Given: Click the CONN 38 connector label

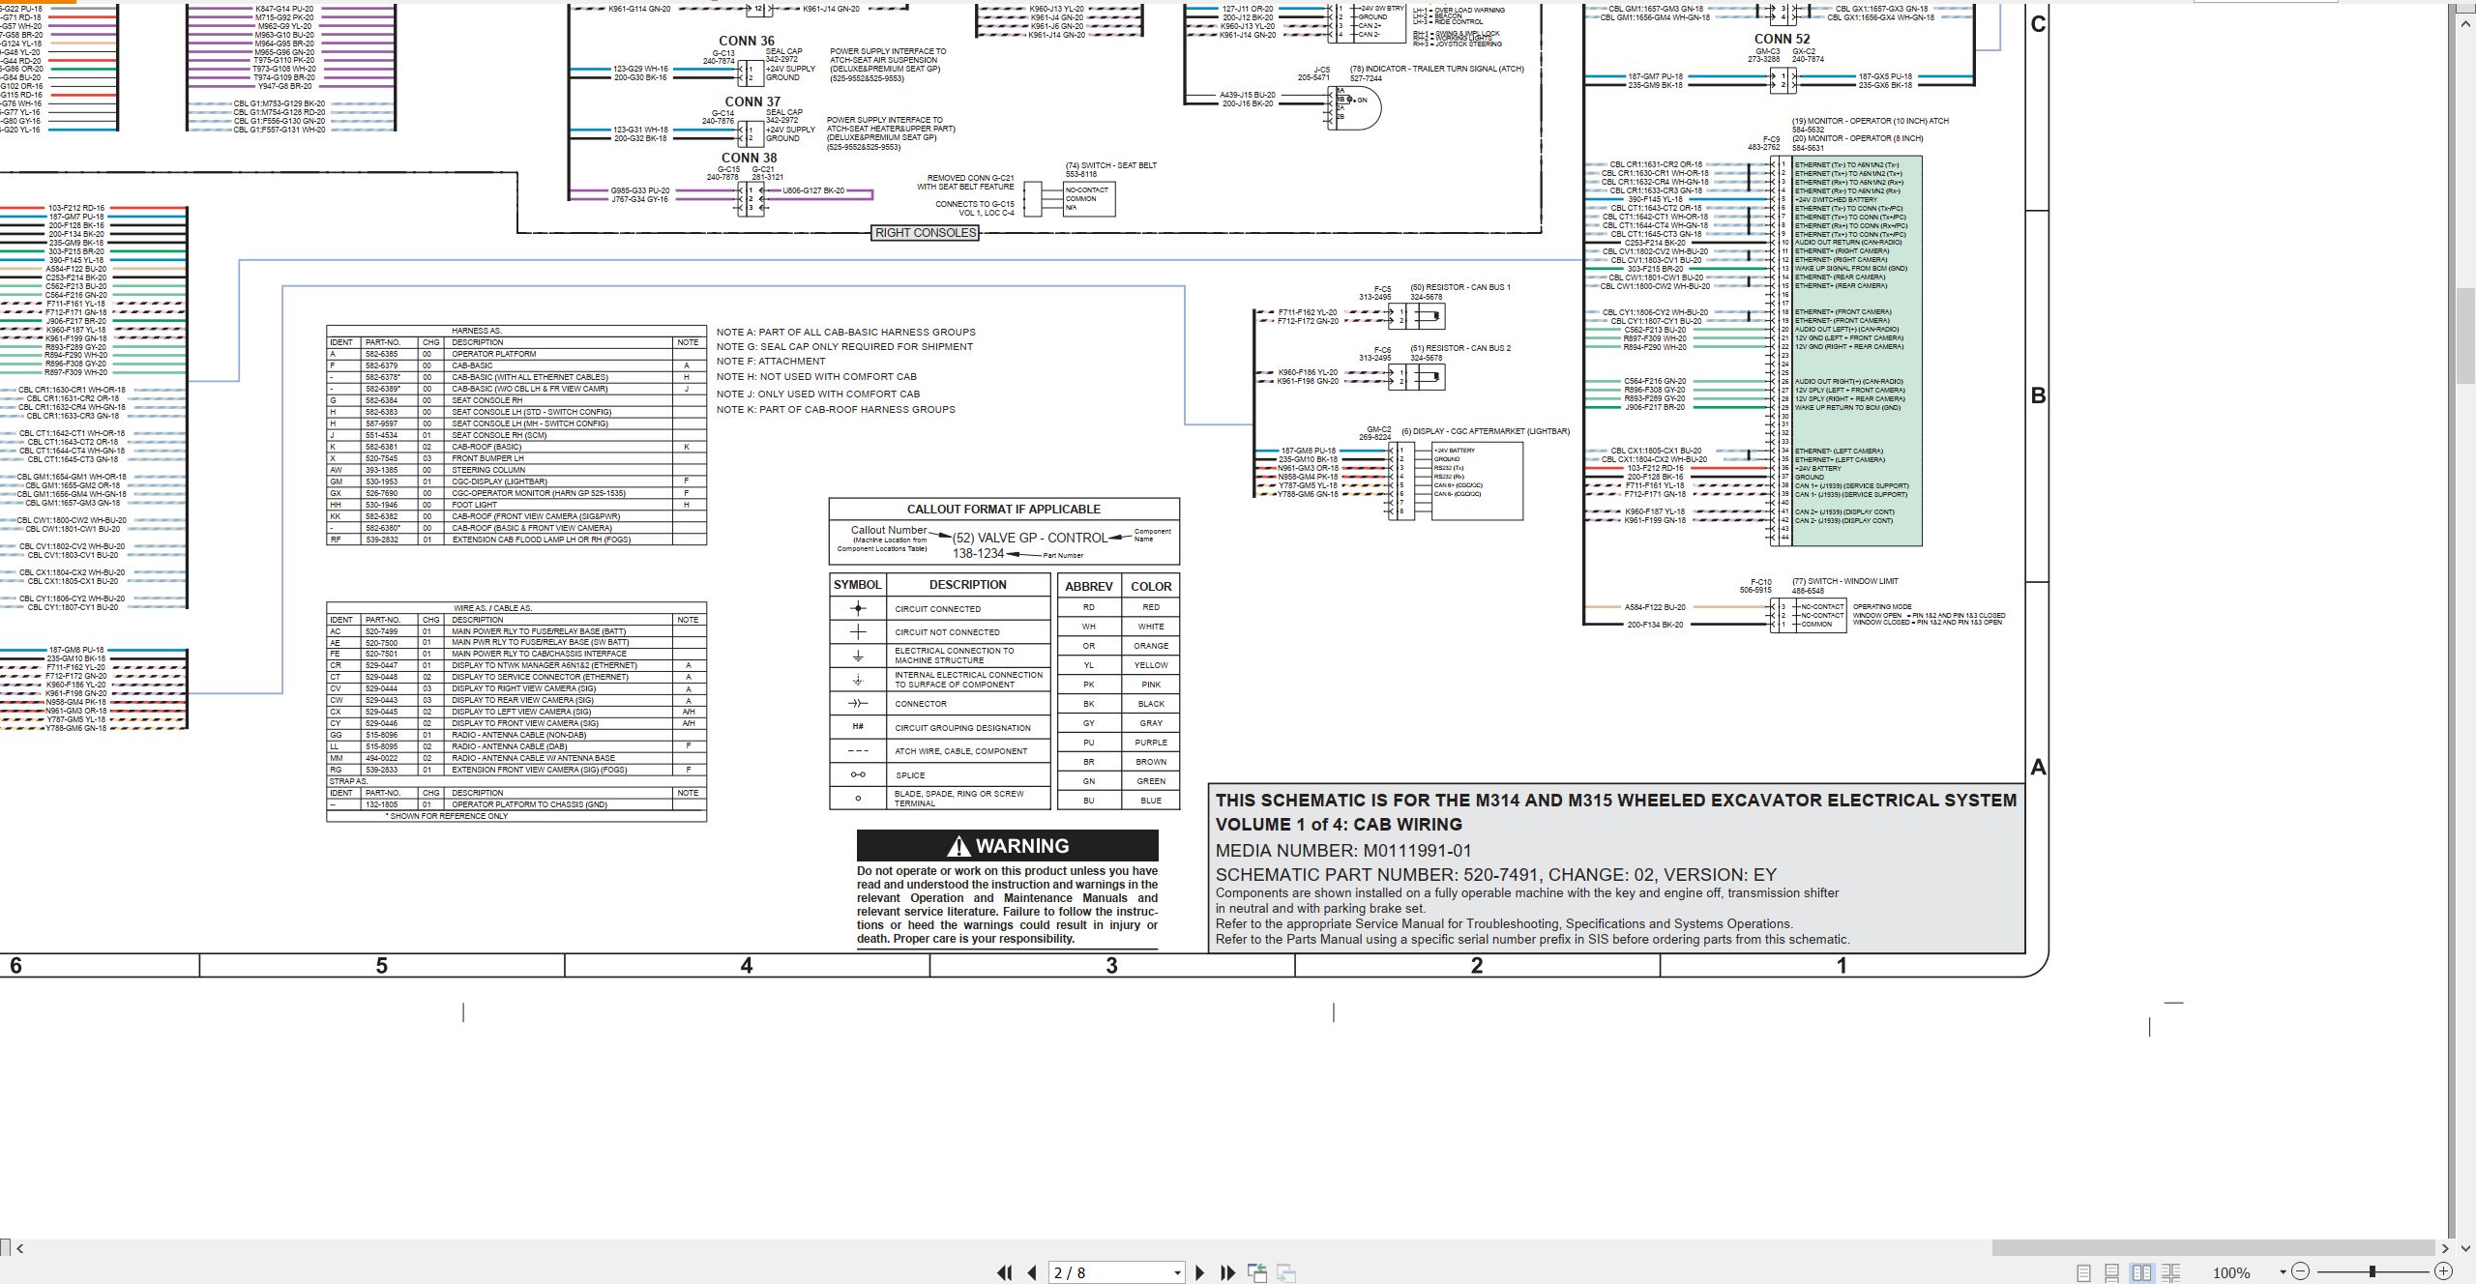Looking at the screenshot, I should click(x=749, y=158).
